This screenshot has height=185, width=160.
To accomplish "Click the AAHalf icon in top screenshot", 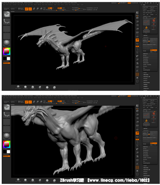I will tap(137, 29).
